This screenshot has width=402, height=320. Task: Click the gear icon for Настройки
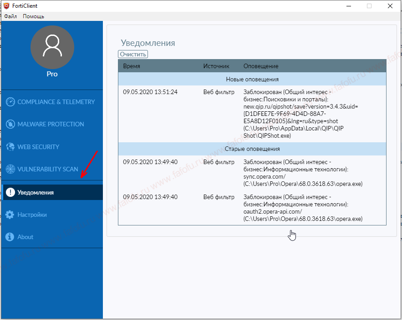(10, 215)
